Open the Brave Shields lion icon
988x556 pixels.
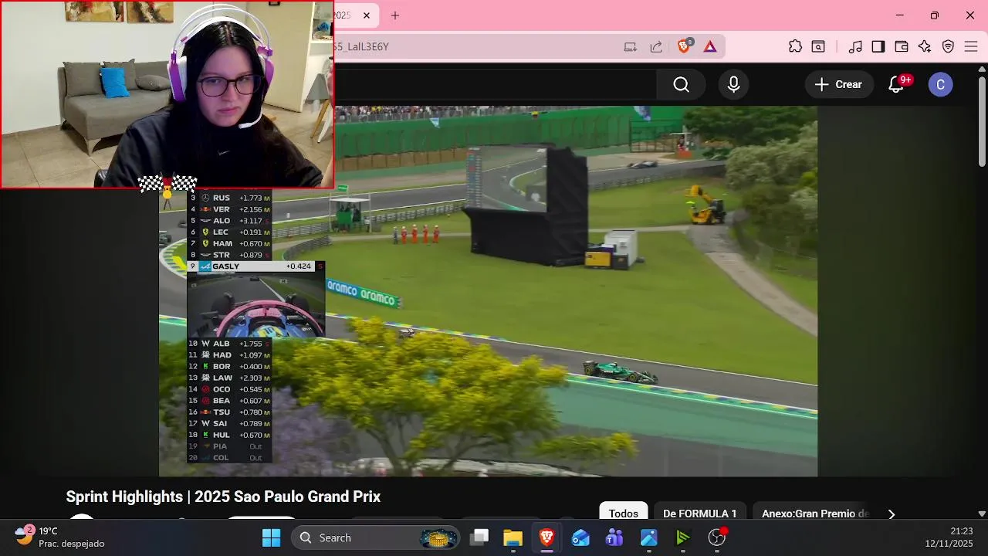pyautogui.click(x=684, y=46)
